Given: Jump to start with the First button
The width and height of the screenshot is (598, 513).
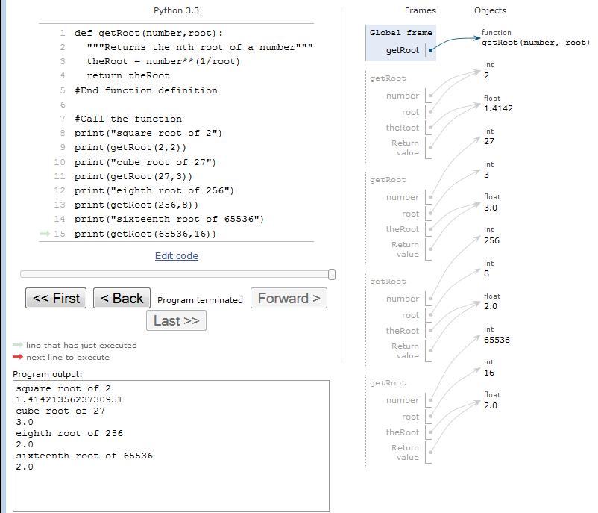Looking at the screenshot, I should [56, 298].
